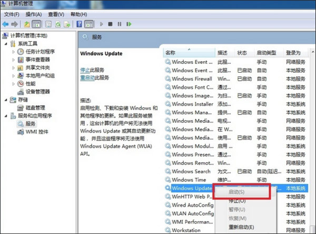Screen dimensions: 316x234
Task: Open the 操作(A) menu
Action: [34, 14]
